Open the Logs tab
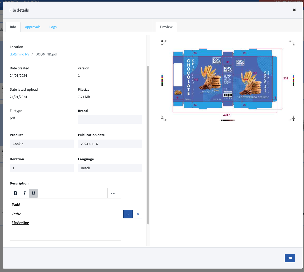Screen dimensions: 304x272 click(53, 27)
